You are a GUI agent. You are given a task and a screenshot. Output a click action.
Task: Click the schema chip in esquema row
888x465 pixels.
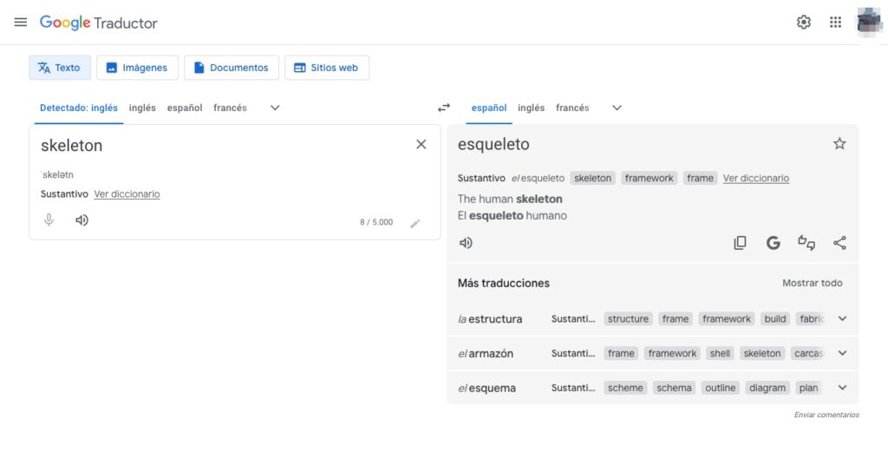(674, 388)
